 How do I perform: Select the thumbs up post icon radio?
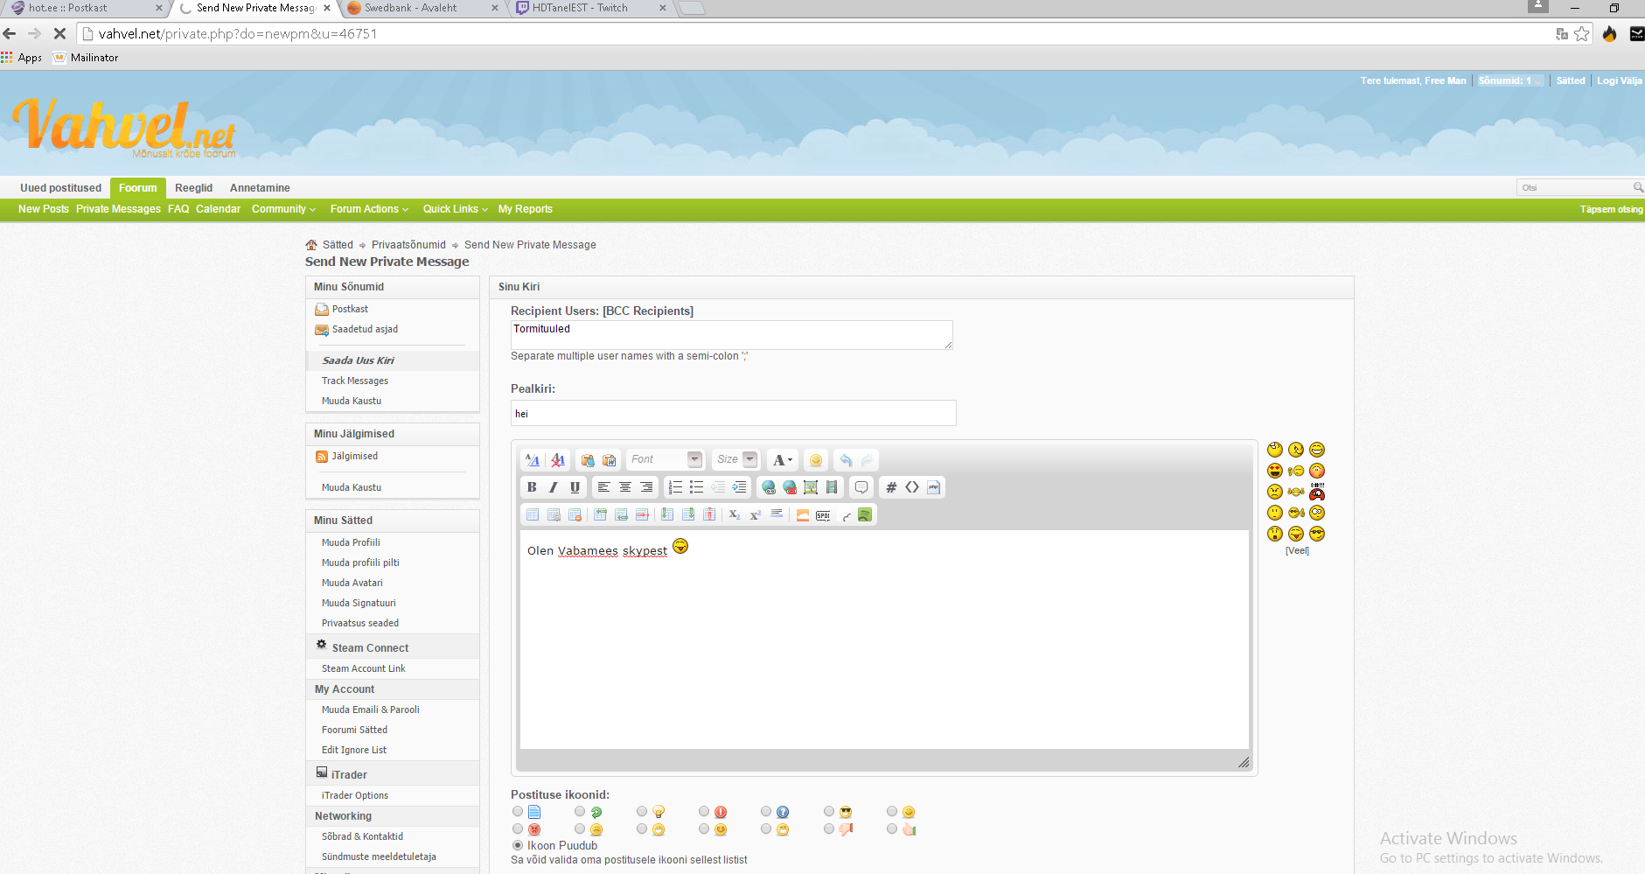pyautogui.click(x=892, y=829)
